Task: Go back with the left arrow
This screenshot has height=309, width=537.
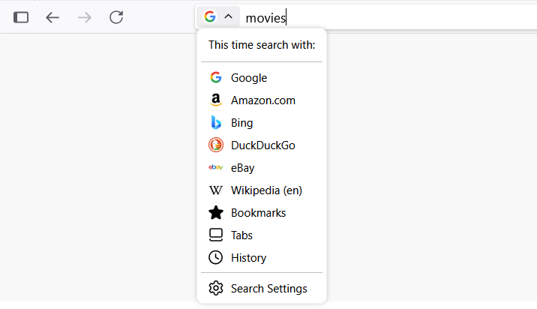Action: tap(52, 17)
